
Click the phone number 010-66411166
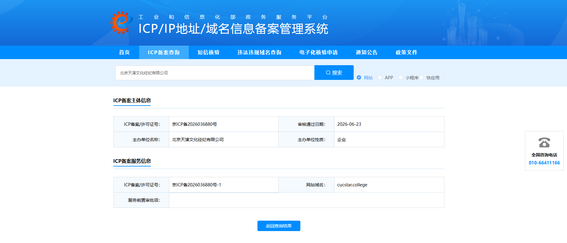[x=544, y=163]
